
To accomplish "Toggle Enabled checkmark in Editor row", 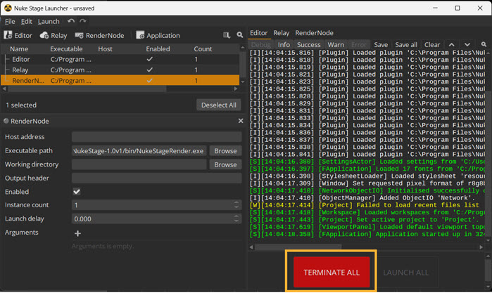I will (149, 60).
